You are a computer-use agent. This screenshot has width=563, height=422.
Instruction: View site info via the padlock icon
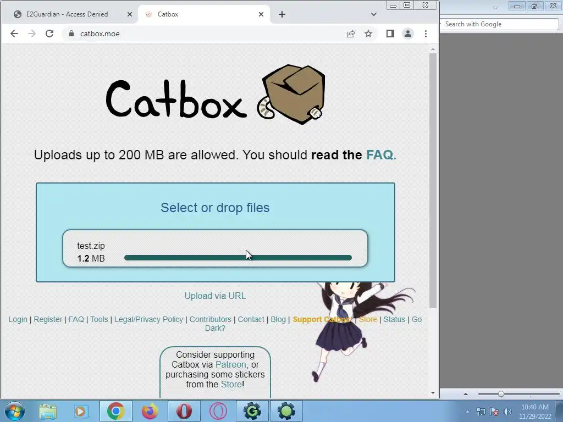click(x=71, y=34)
